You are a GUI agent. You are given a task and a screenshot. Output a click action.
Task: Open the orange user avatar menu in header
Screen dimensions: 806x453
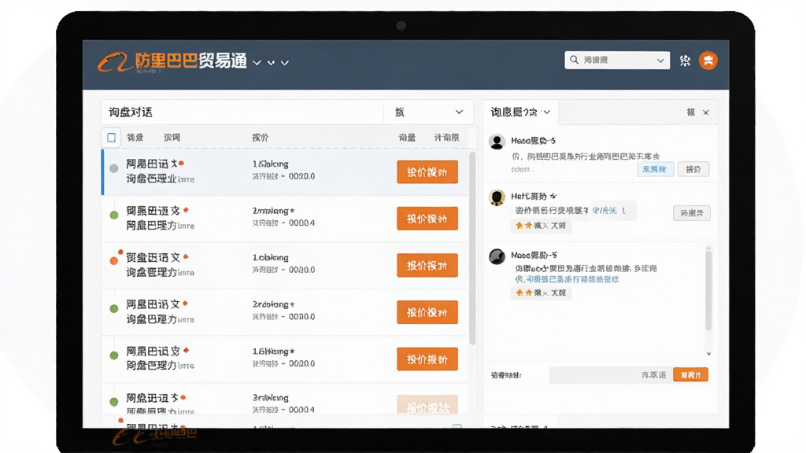(708, 61)
